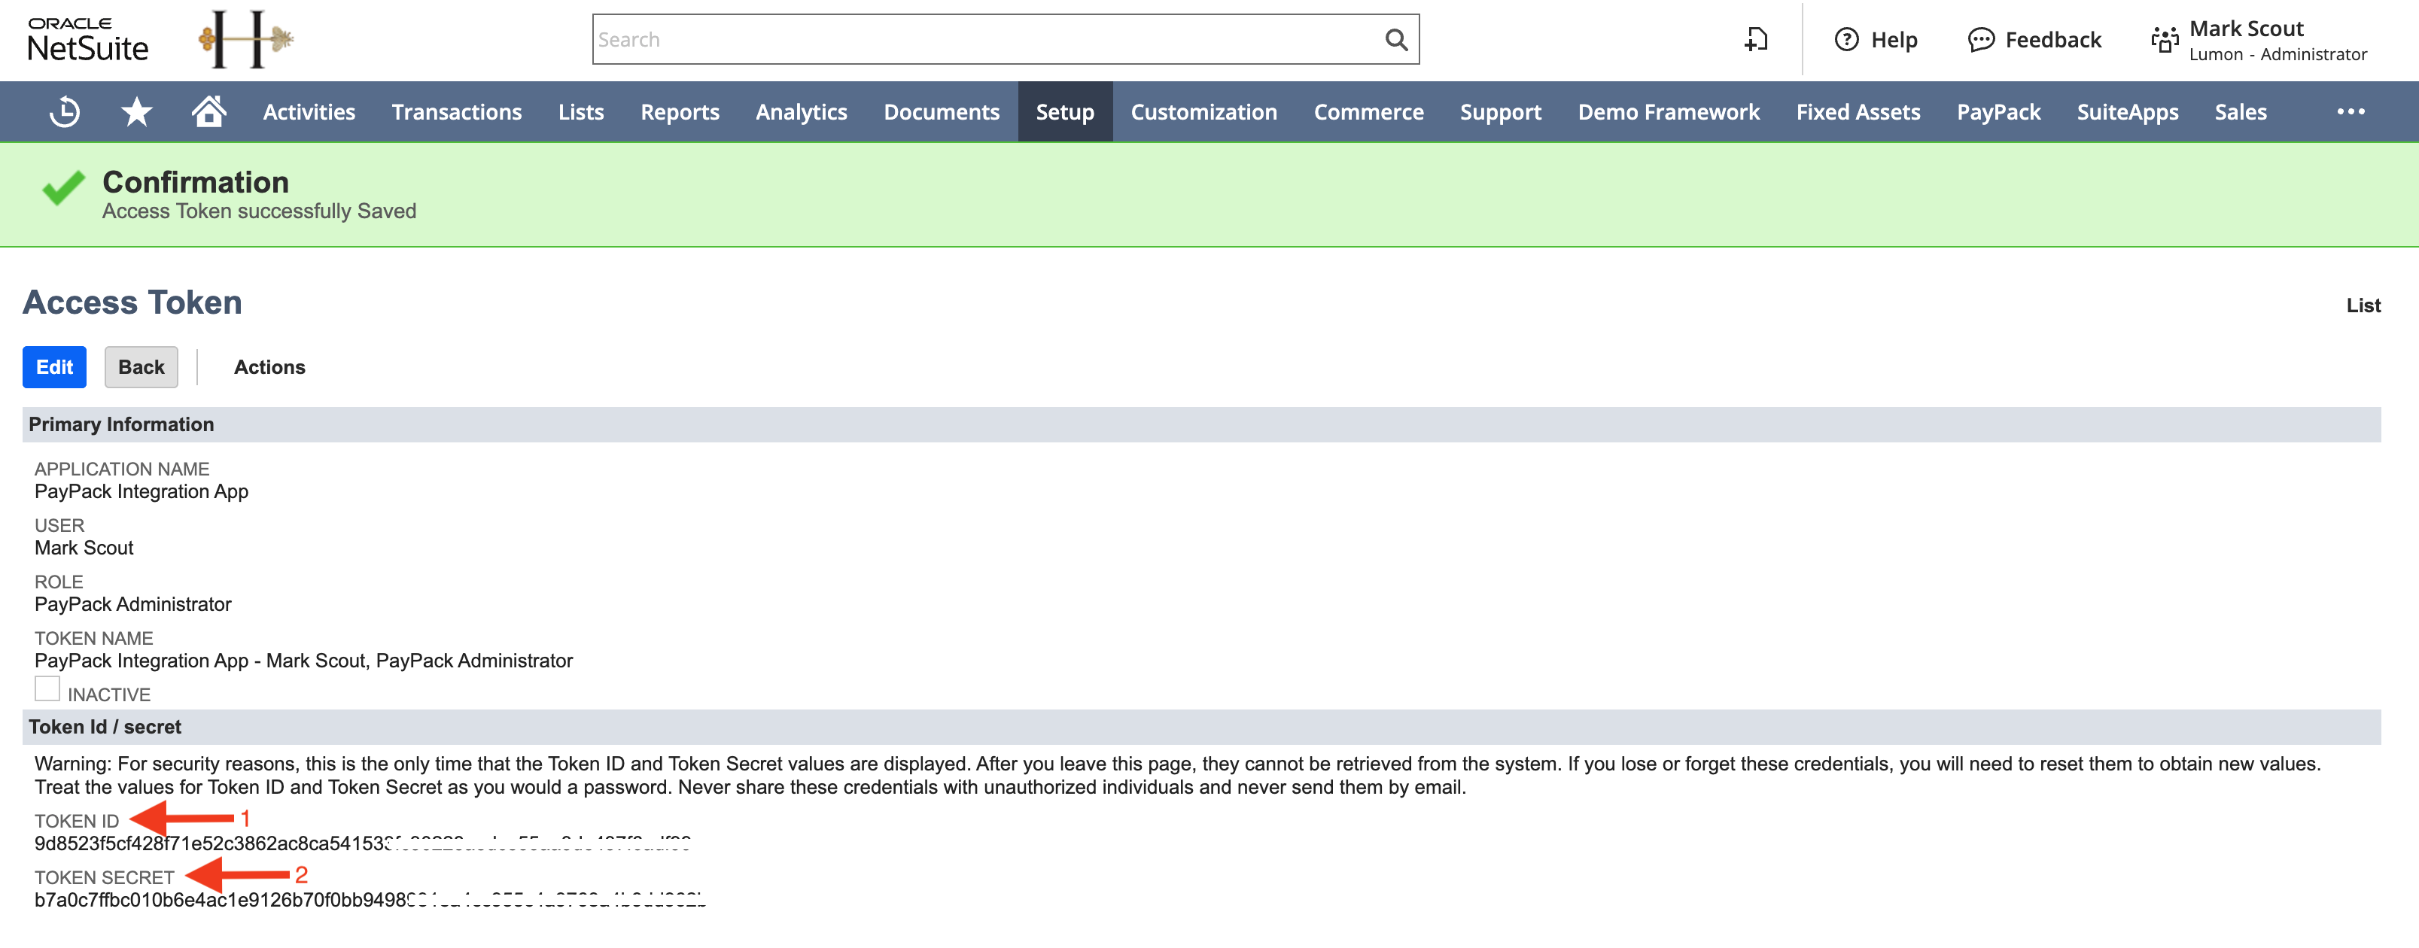The image size is (2419, 948).
Task: Toggle the Inactive checkbox
Action: [x=47, y=688]
